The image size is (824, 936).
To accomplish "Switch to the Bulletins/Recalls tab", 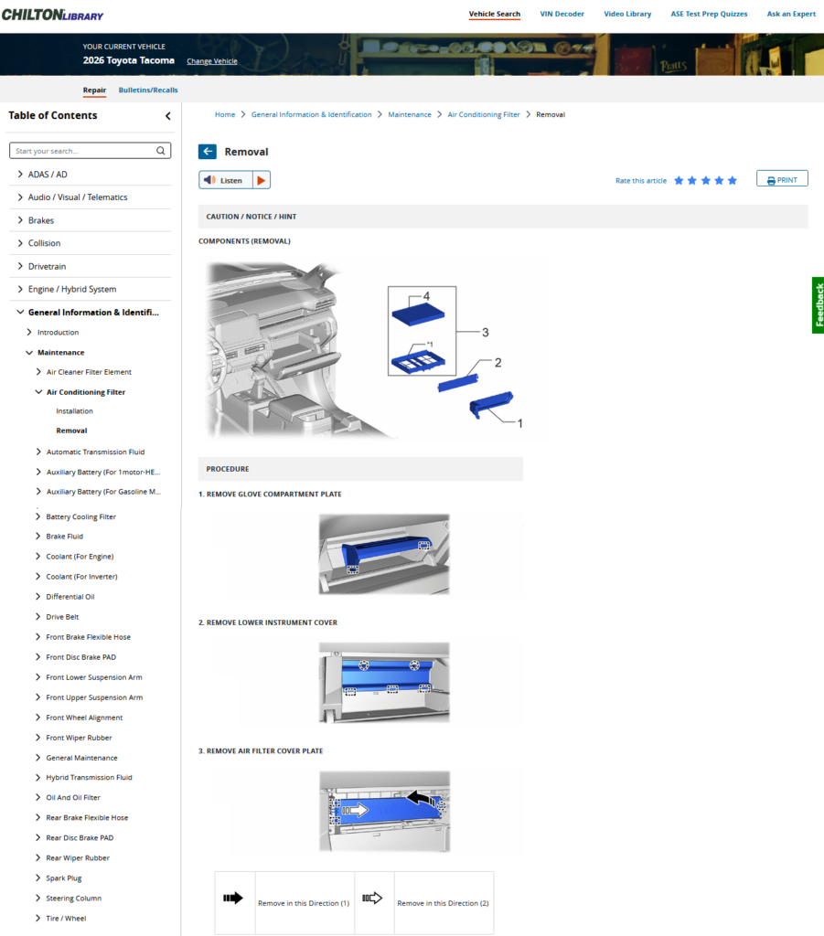I will point(148,90).
